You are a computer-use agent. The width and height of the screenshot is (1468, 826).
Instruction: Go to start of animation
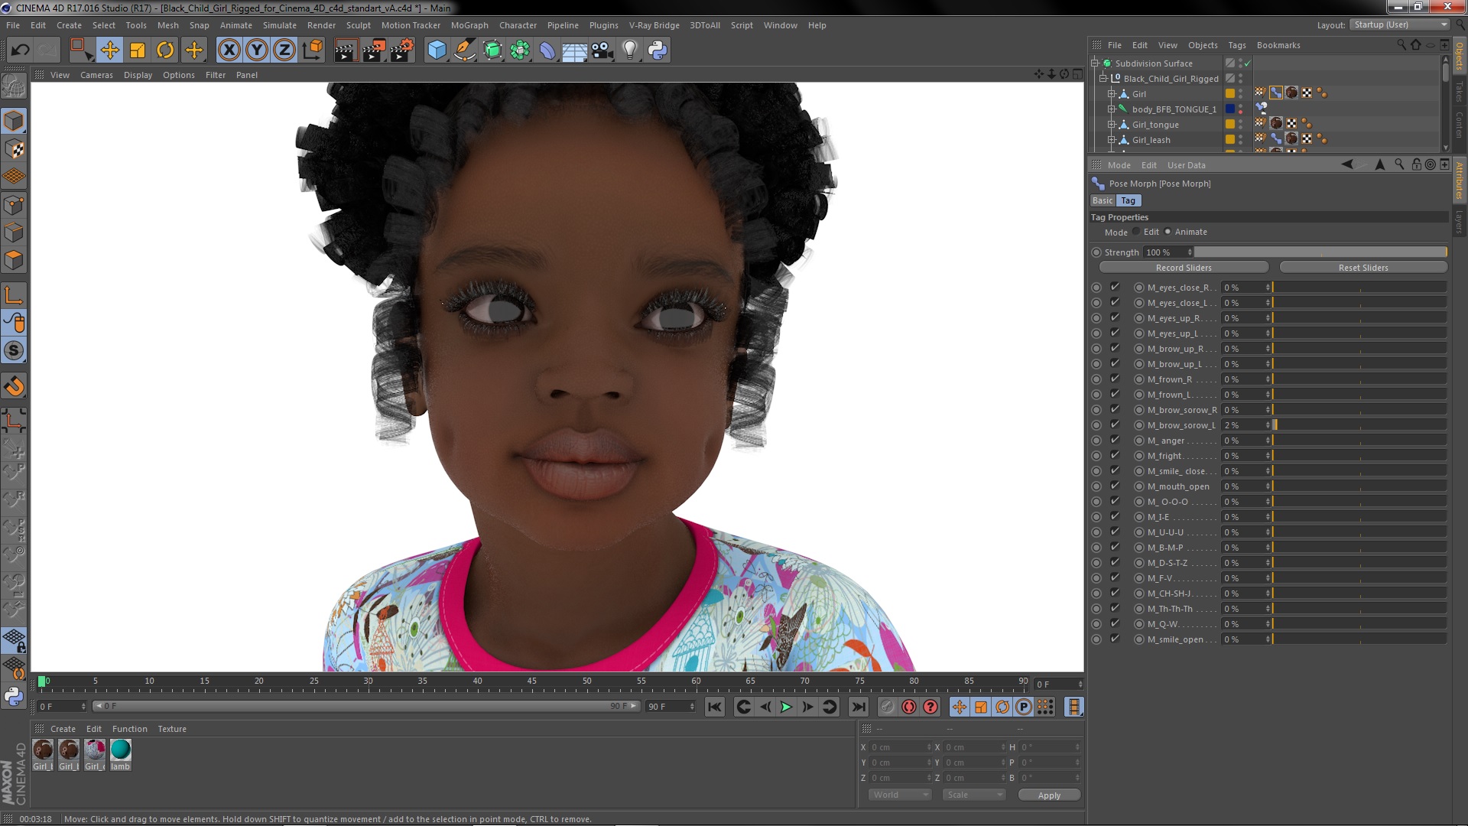[x=715, y=707]
